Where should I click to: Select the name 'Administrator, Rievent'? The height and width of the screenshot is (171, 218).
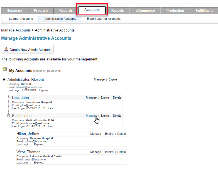(x=26, y=80)
